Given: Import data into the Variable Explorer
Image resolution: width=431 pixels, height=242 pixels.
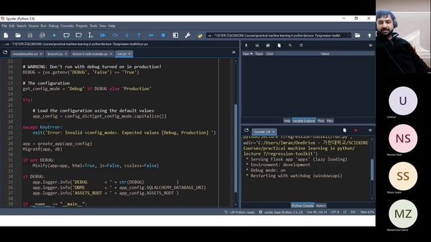Looking at the screenshot, I should (x=246, y=46).
